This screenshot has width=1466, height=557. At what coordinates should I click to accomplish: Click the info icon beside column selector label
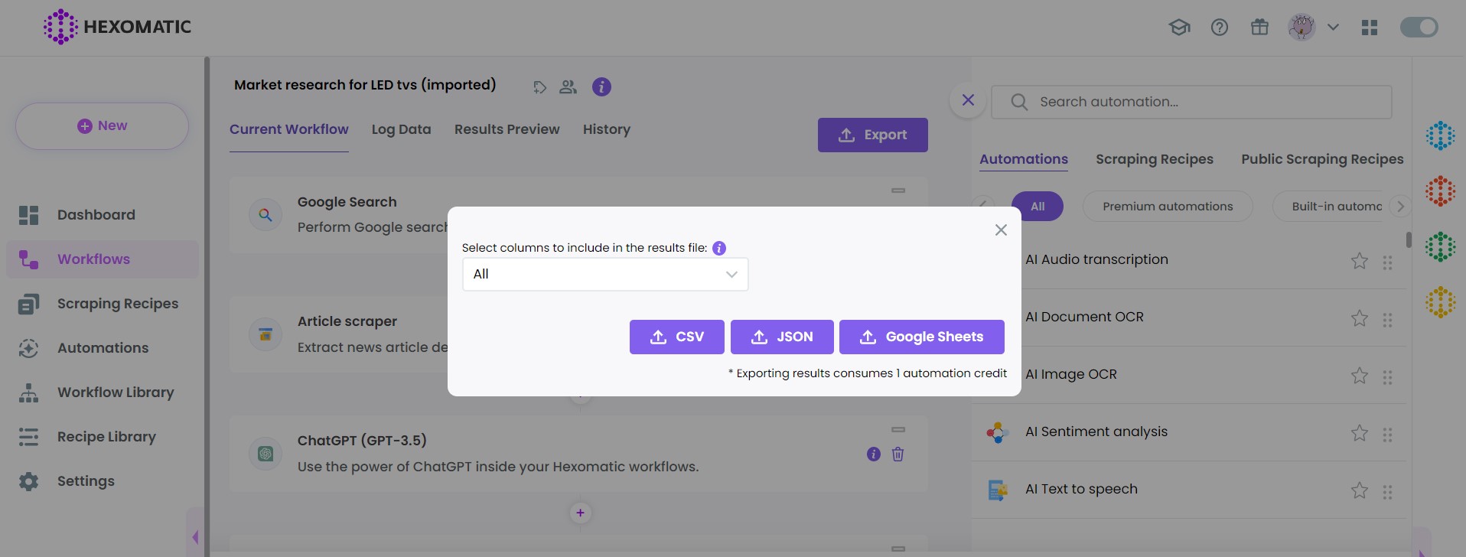tap(718, 248)
